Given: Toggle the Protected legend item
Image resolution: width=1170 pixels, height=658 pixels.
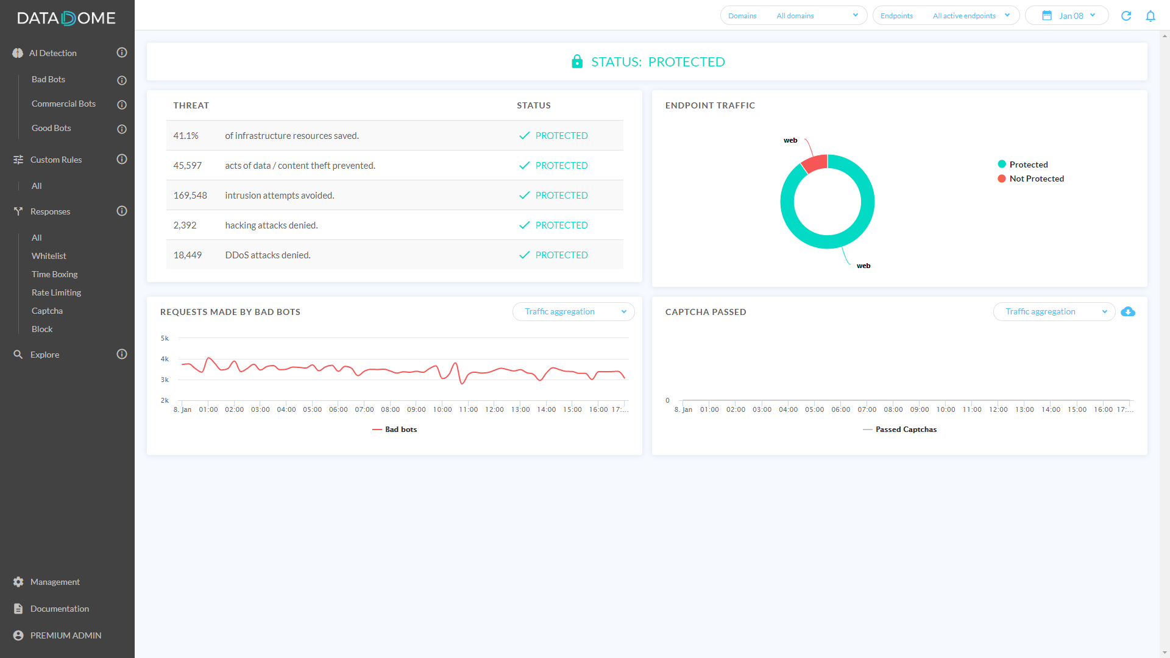Looking at the screenshot, I should click(x=1028, y=164).
